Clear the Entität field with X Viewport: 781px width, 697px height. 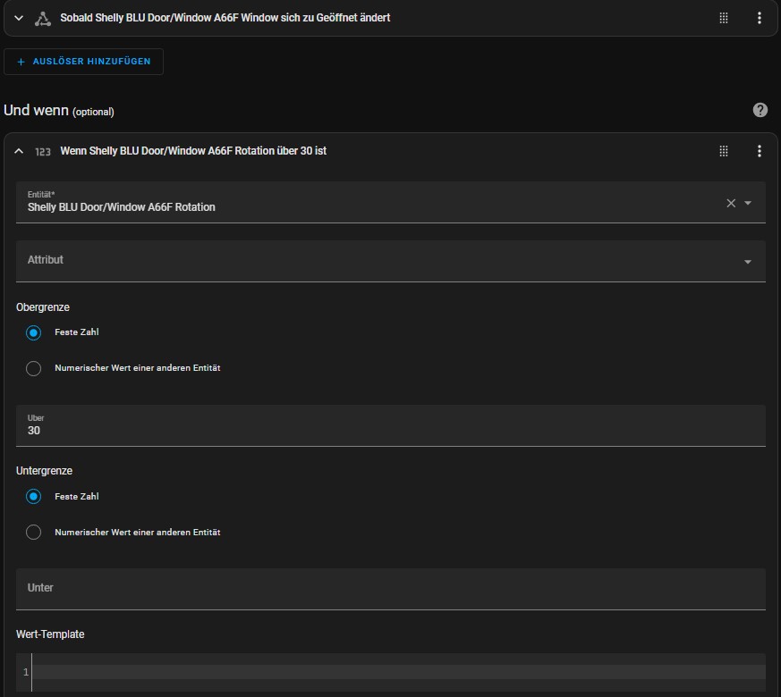731,203
